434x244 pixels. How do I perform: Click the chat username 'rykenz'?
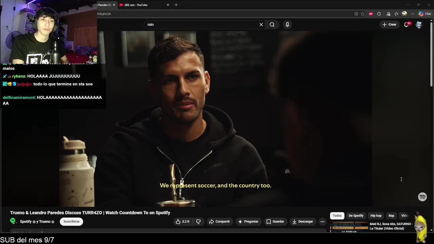click(19, 76)
